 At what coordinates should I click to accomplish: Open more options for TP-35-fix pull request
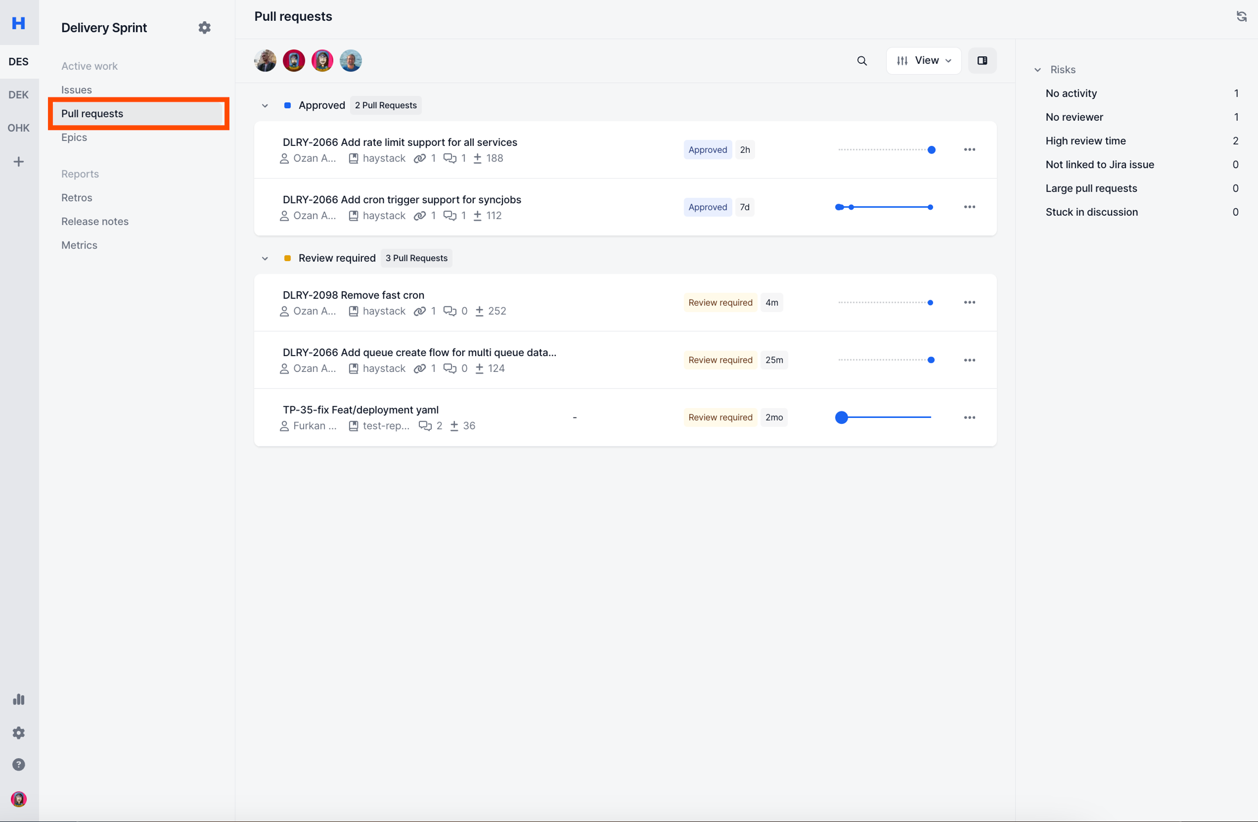[969, 417]
